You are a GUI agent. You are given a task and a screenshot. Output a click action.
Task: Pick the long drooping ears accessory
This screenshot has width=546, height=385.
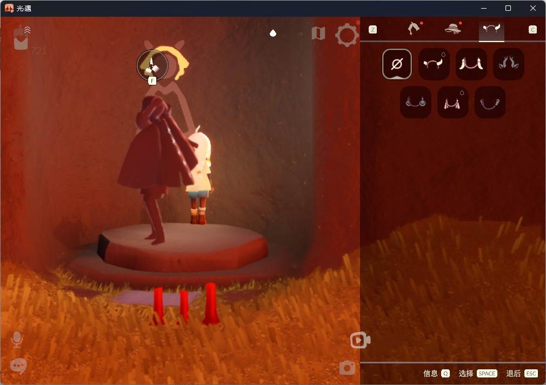471,64
